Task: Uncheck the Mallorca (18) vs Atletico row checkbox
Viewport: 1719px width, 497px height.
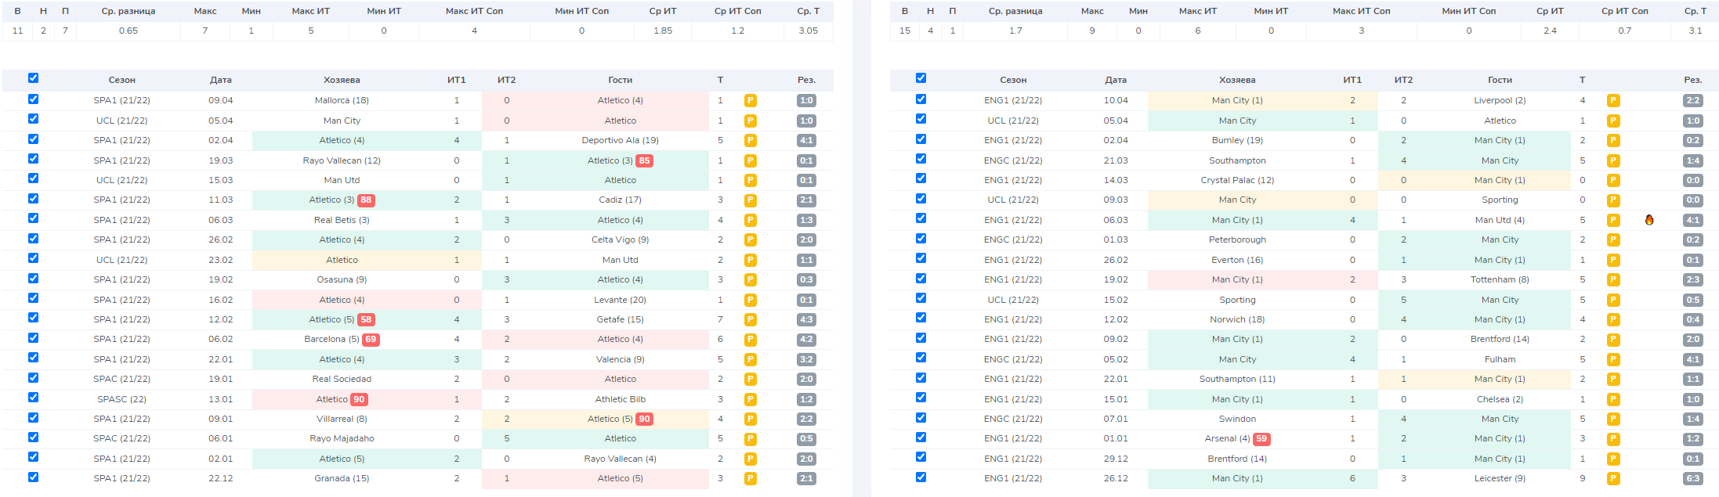Action: [x=33, y=99]
